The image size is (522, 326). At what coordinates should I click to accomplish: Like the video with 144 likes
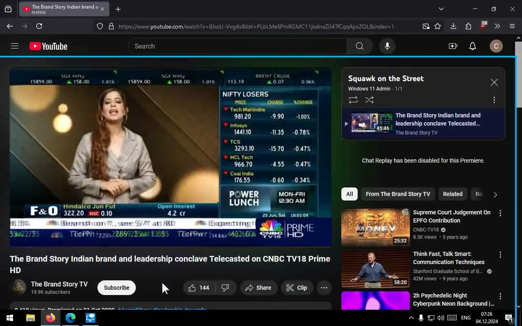(x=199, y=288)
